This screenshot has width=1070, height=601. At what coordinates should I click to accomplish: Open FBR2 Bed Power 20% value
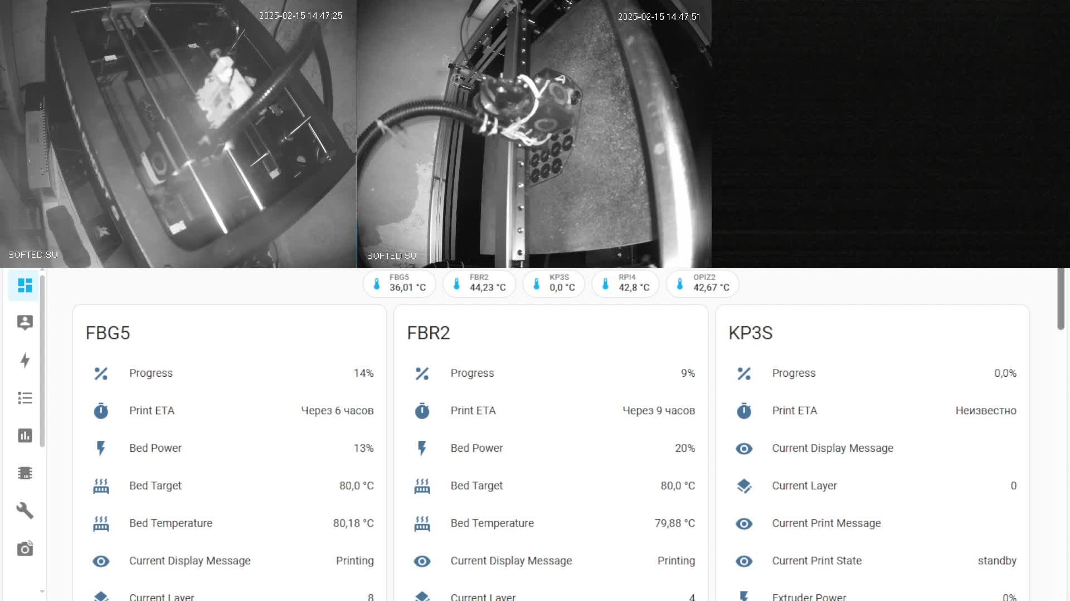tap(685, 448)
